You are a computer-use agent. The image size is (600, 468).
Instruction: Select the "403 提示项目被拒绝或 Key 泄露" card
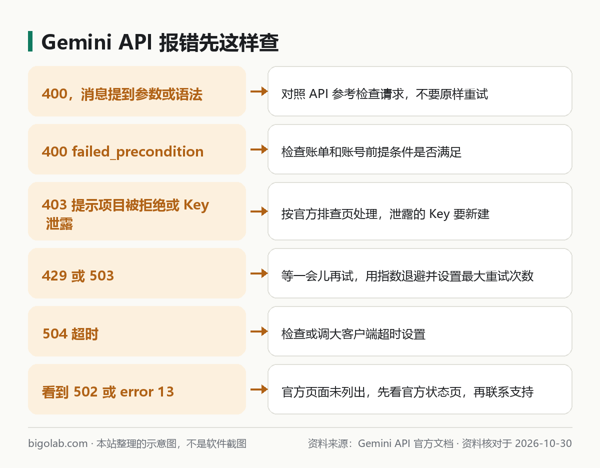pyautogui.click(x=137, y=211)
